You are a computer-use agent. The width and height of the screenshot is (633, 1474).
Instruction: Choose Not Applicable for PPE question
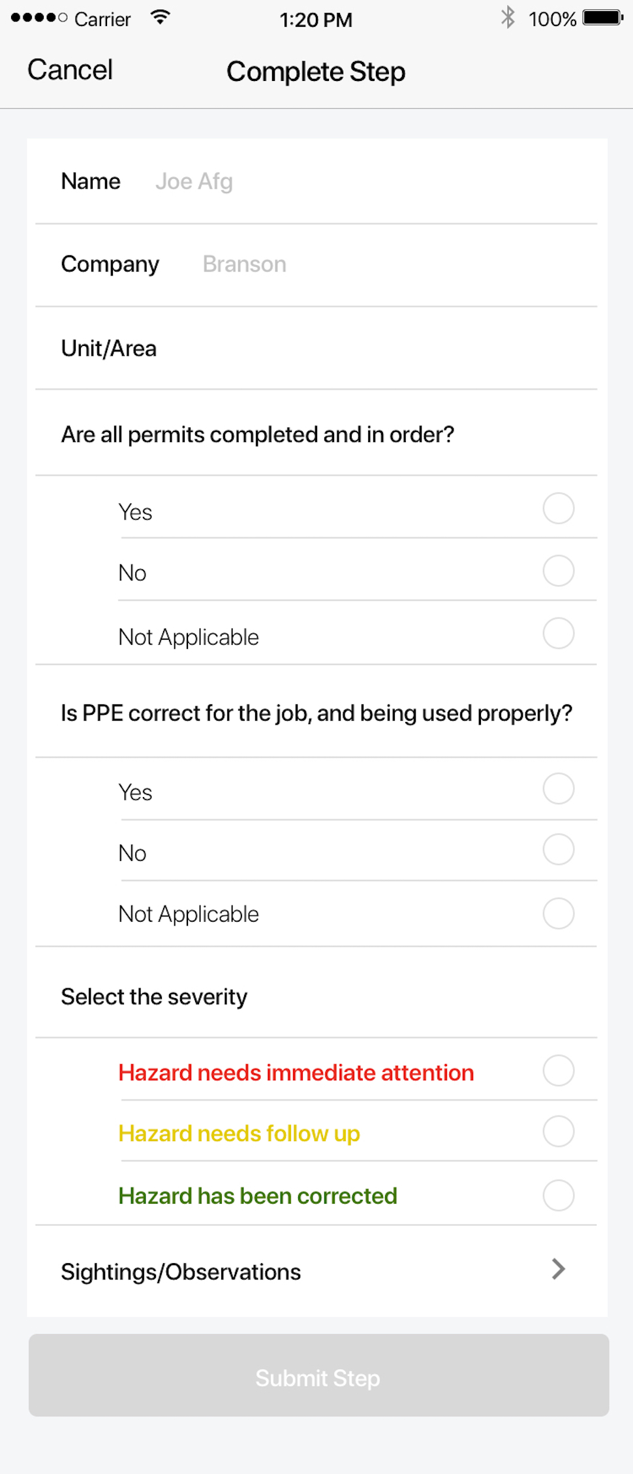pyautogui.click(x=558, y=913)
